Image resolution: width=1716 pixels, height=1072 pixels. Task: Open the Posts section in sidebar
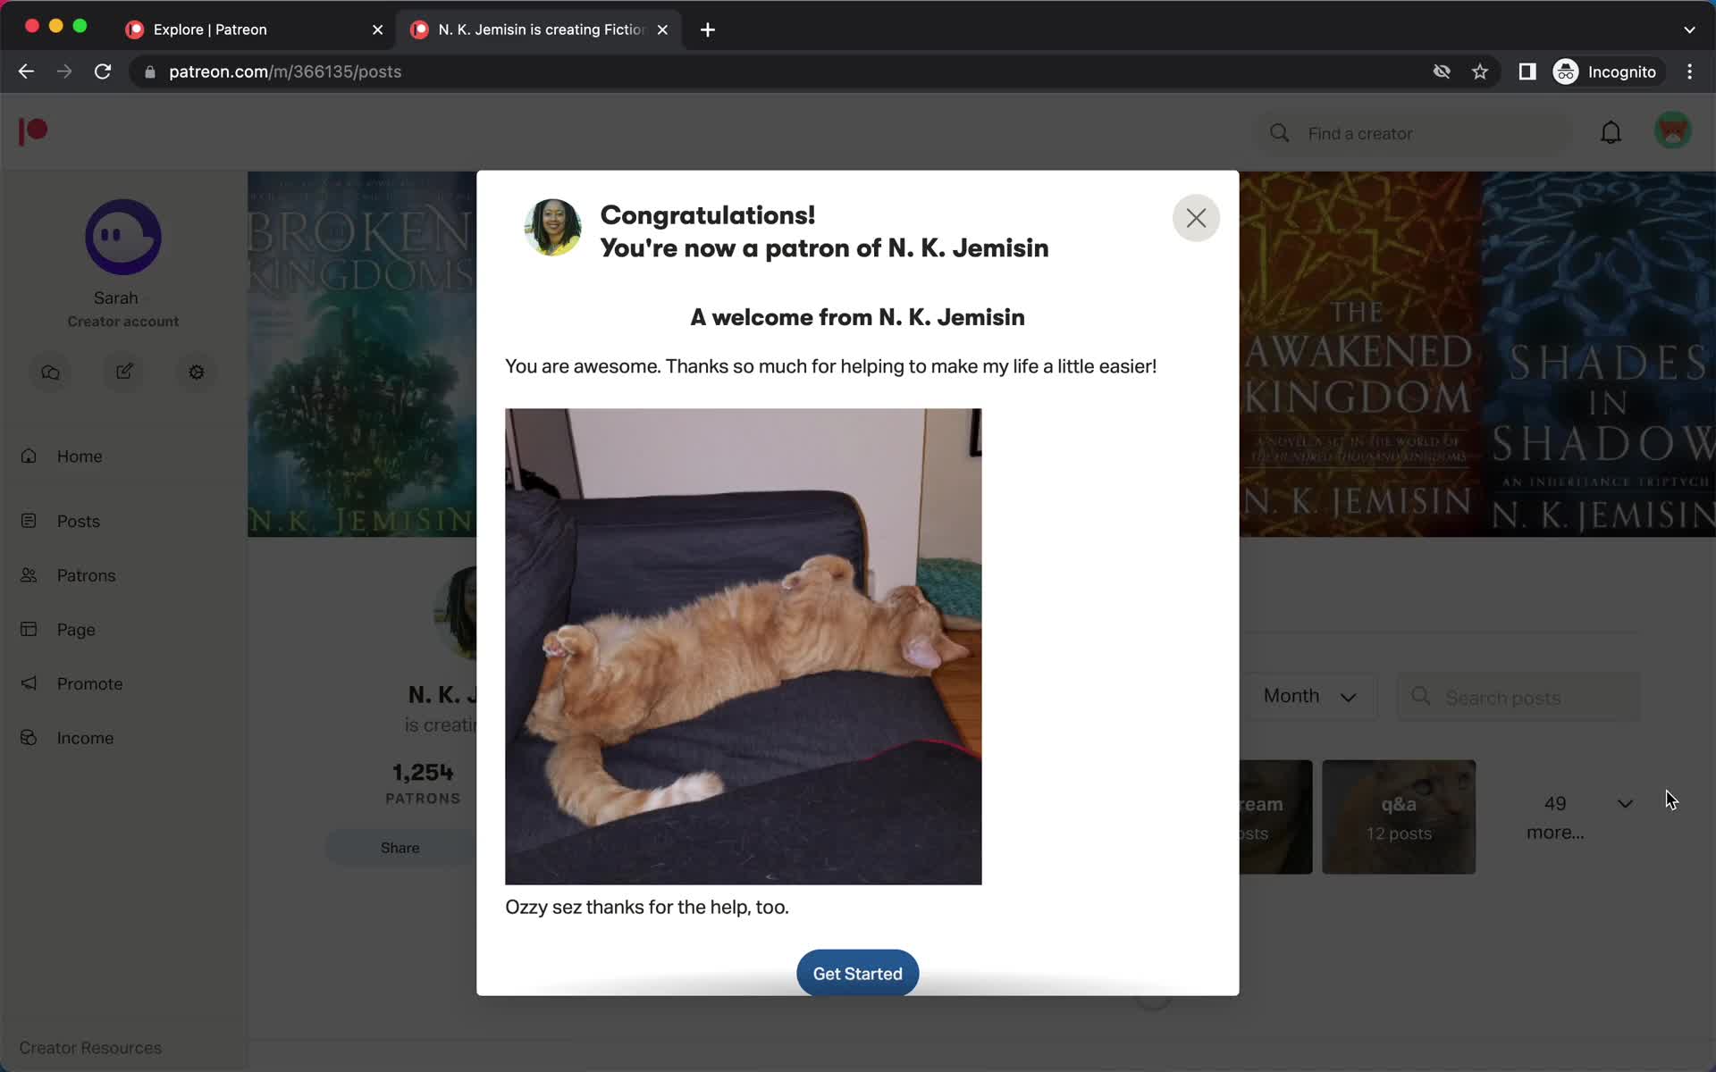coord(78,520)
